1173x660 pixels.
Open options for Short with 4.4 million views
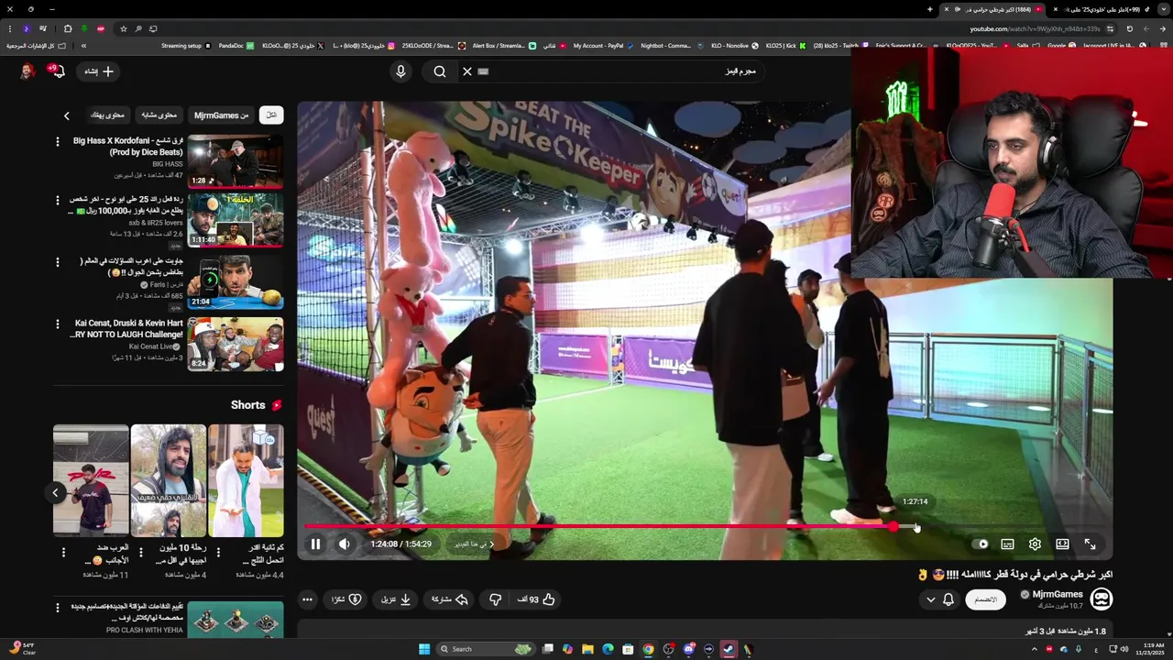pyautogui.click(x=218, y=552)
